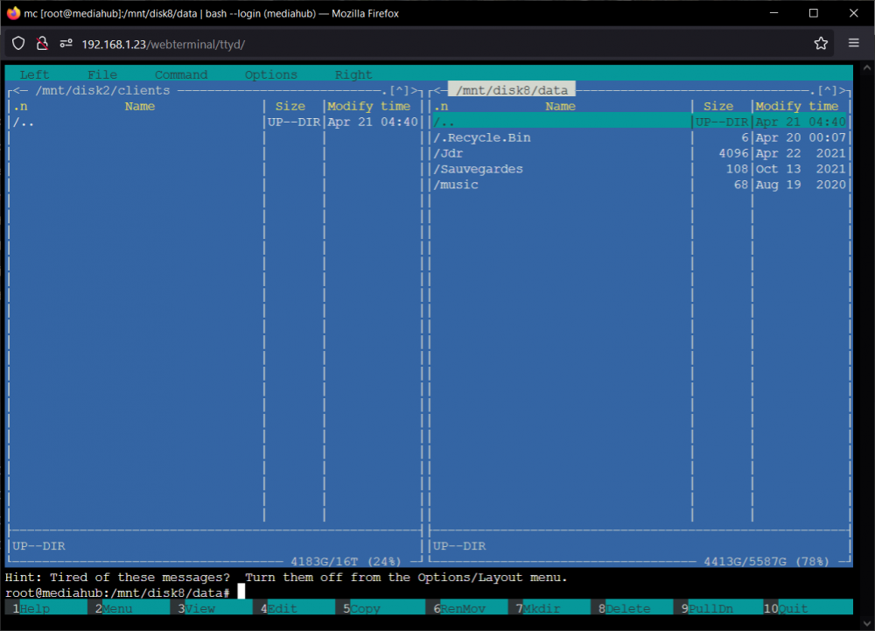875x631 pixels.
Task: Open the site permissions icon in address bar
Action: click(66, 44)
